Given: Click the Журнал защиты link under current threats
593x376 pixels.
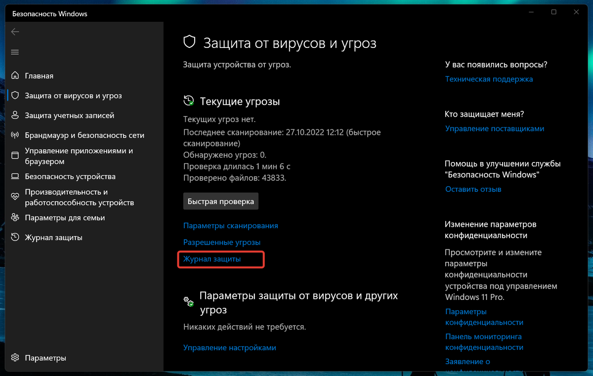Looking at the screenshot, I should pyautogui.click(x=212, y=258).
